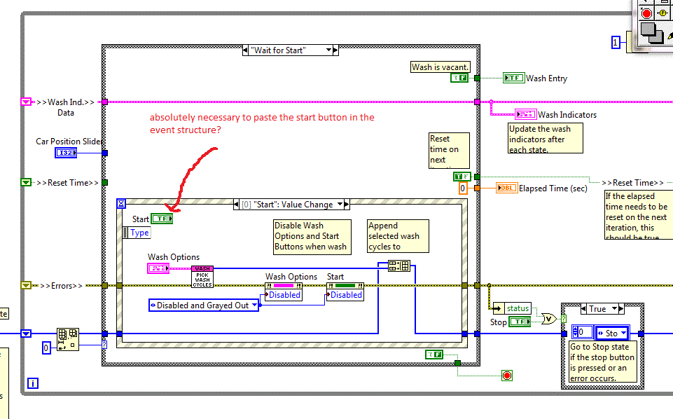The width and height of the screenshot is (673, 419).
Task: Click the Wash Entry indicator terminal
Action: (x=514, y=78)
